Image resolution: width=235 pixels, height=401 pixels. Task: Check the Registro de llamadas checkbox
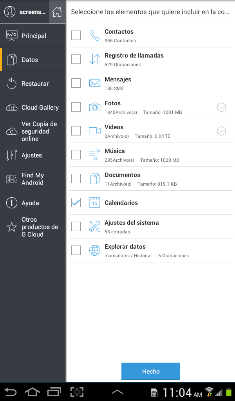click(x=76, y=59)
